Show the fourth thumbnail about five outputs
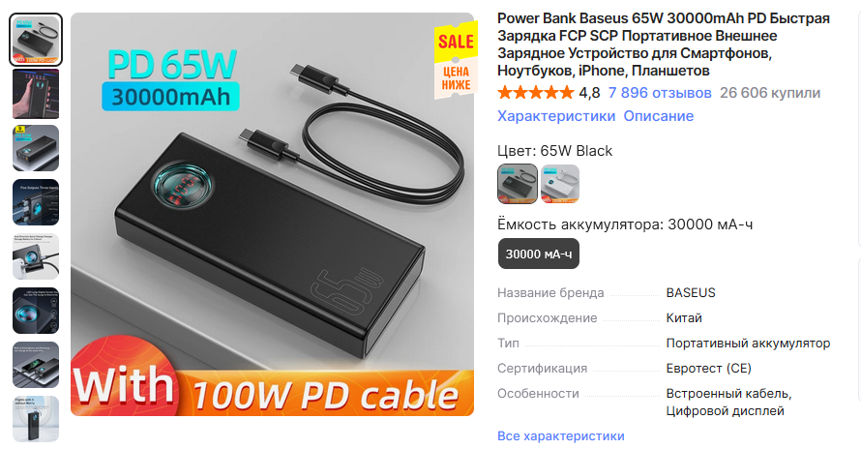 pyautogui.click(x=36, y=202)
